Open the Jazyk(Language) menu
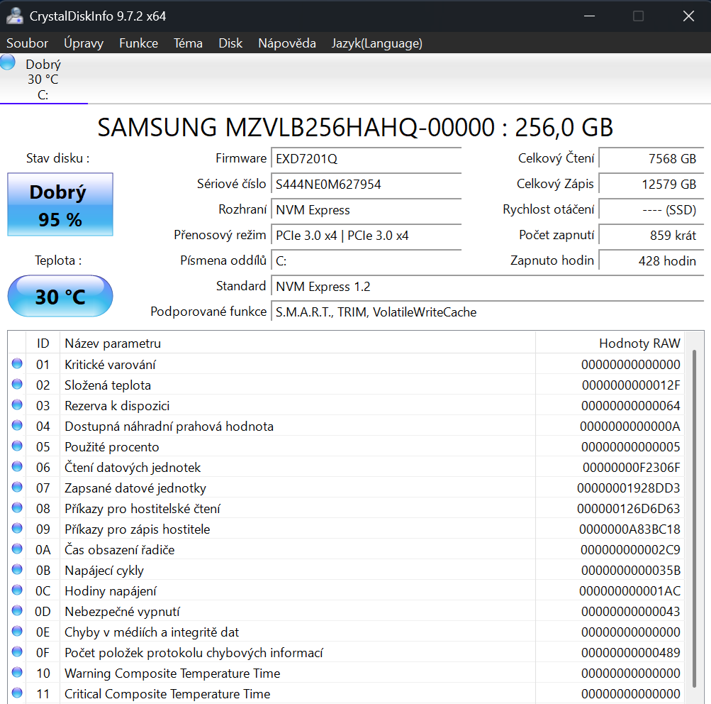711x704 pixels. click(376, 43)
